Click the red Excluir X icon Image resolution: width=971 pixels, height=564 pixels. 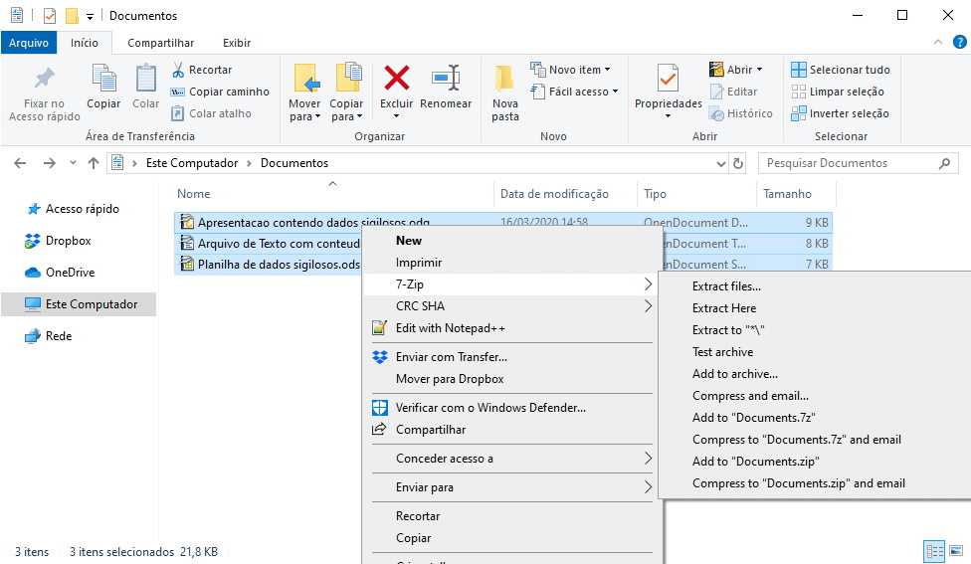click(396, 78)
